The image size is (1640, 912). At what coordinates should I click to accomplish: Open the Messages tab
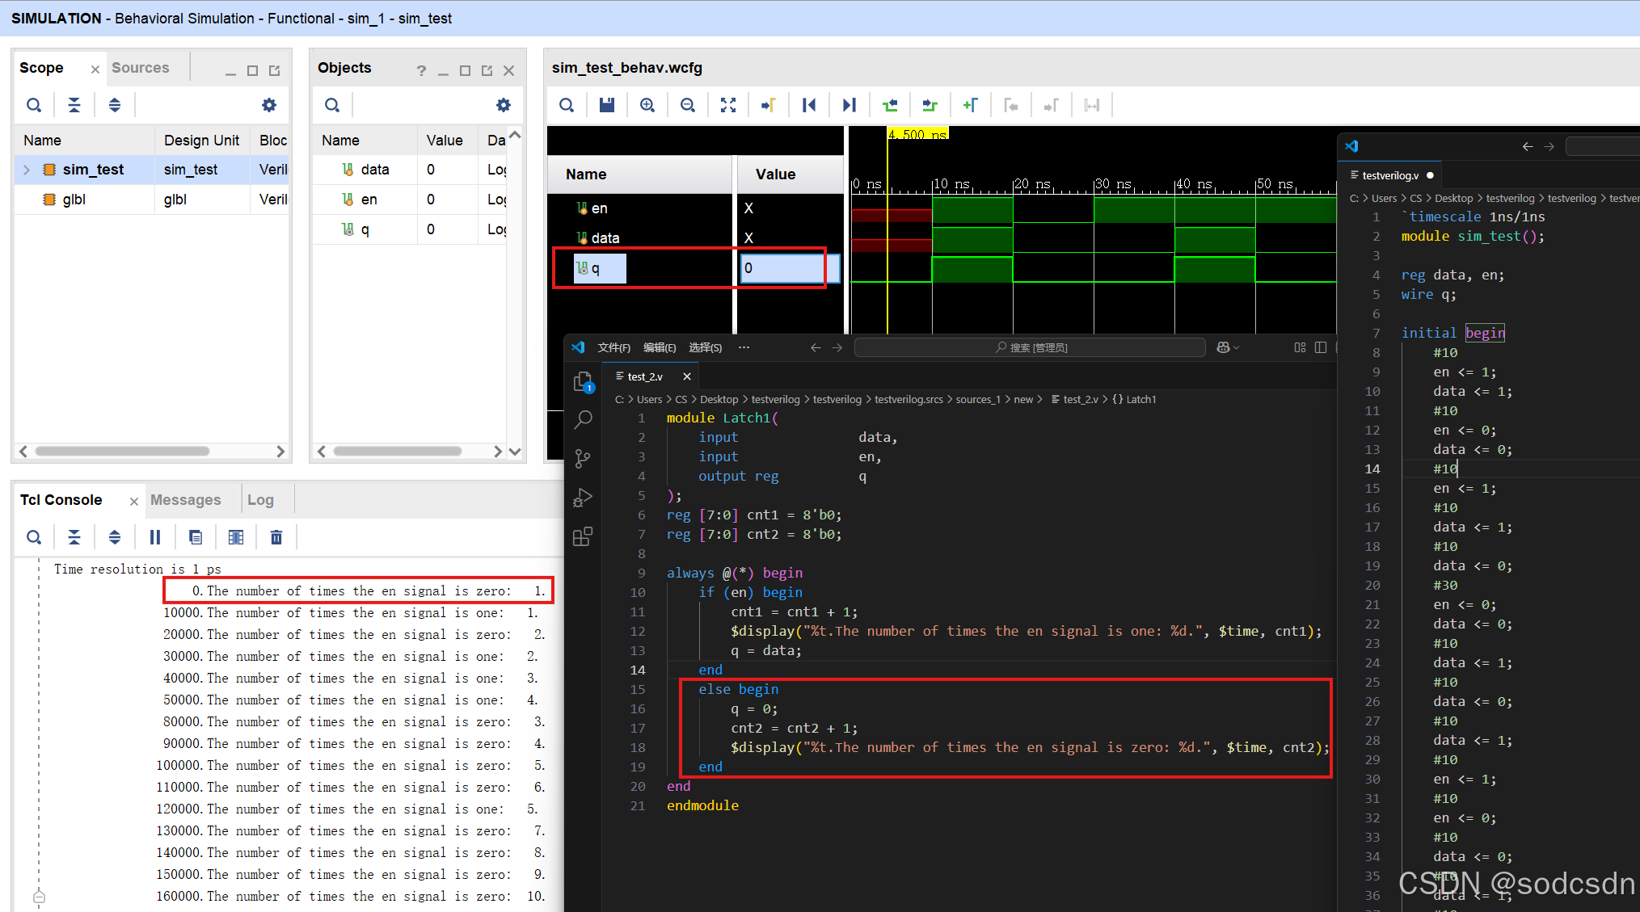point(185,500)
